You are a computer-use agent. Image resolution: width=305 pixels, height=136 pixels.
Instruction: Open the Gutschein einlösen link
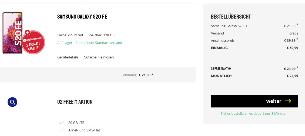click(x=99, y=57)
